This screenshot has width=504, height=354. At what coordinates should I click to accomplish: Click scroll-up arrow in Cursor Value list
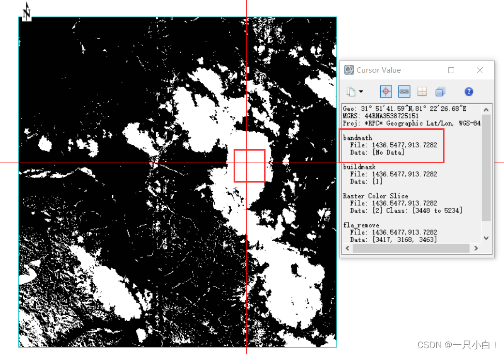click(486, 110)
